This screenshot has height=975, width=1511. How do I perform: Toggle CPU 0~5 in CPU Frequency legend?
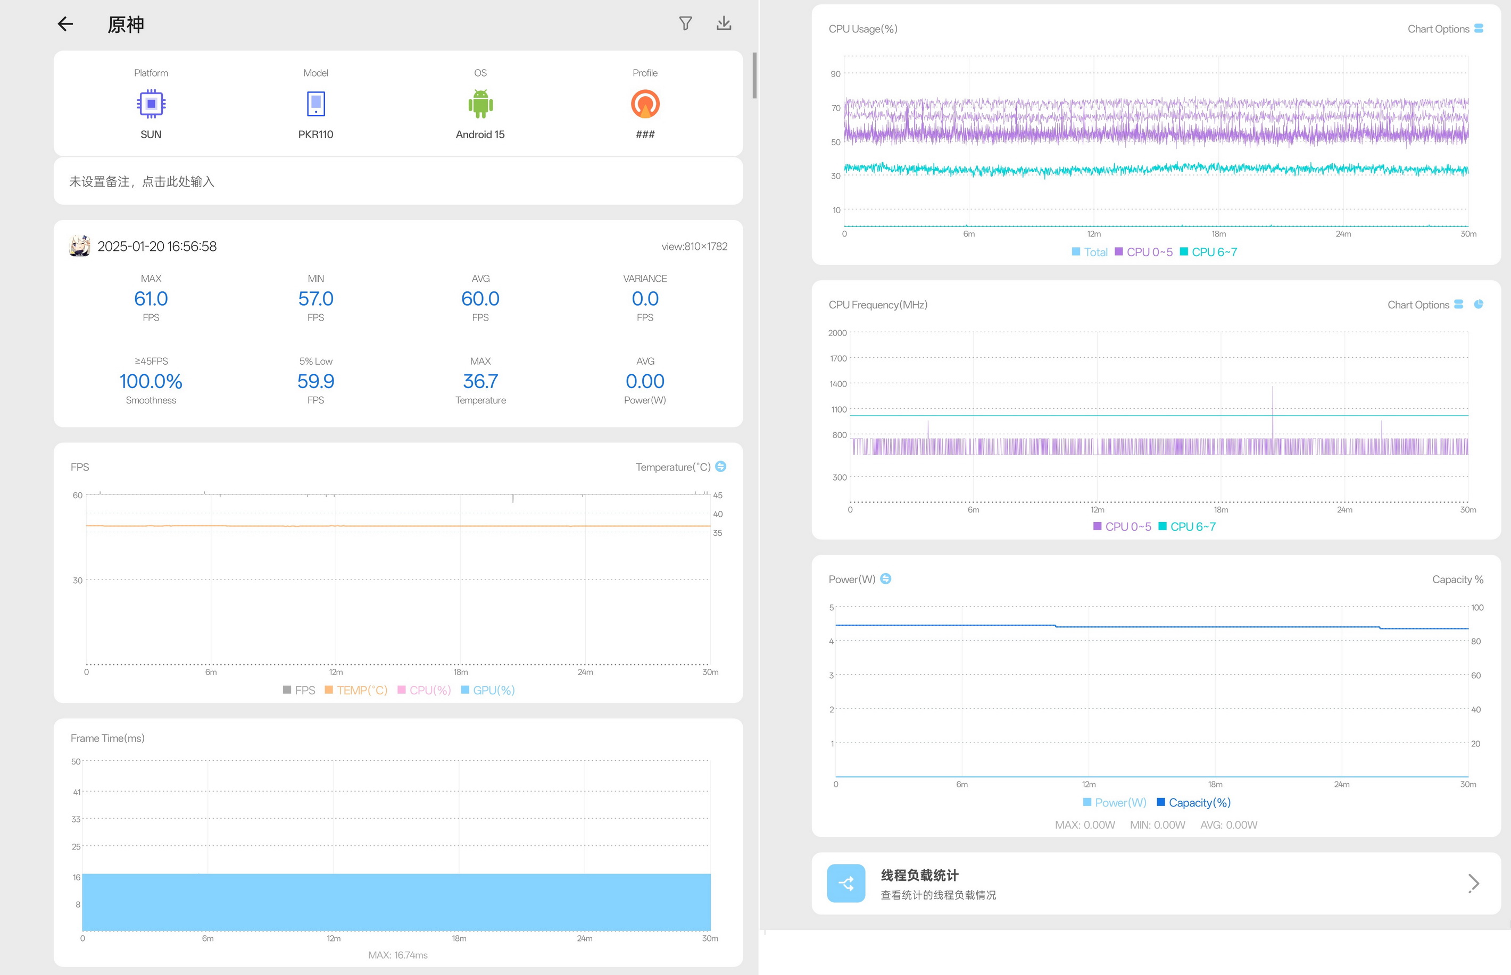coord(1122,527)
